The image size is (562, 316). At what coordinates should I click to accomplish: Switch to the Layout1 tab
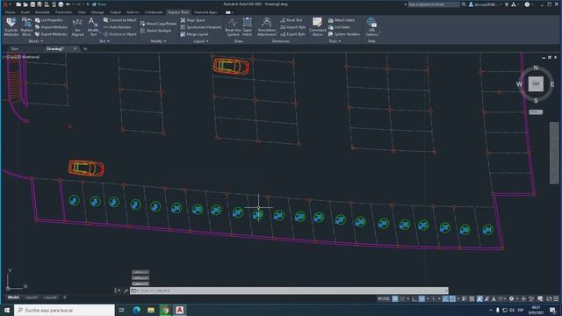tap(32, 298)
